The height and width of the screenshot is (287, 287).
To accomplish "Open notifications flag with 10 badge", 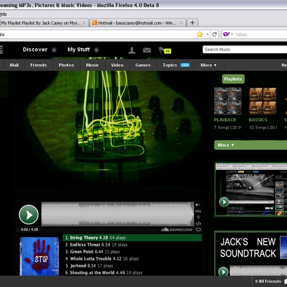I will (x=165, y=51).
